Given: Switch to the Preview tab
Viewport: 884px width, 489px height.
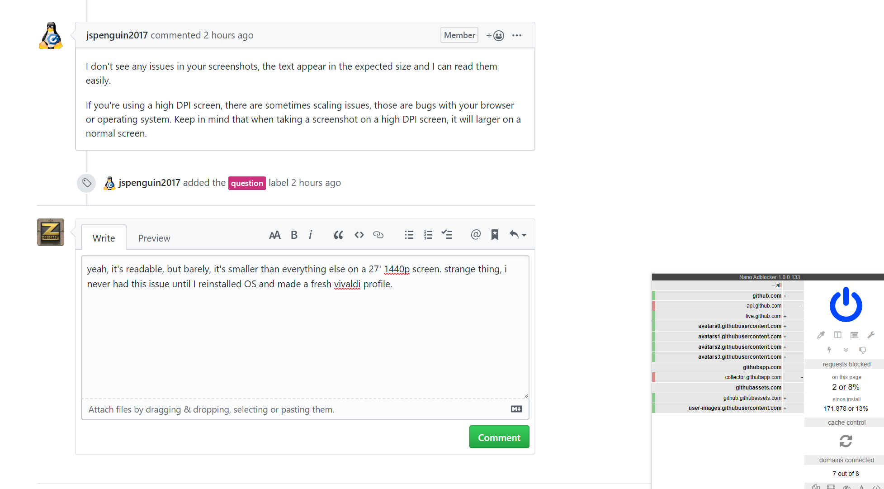Looking at the screenshot, I should pos(154,238).
